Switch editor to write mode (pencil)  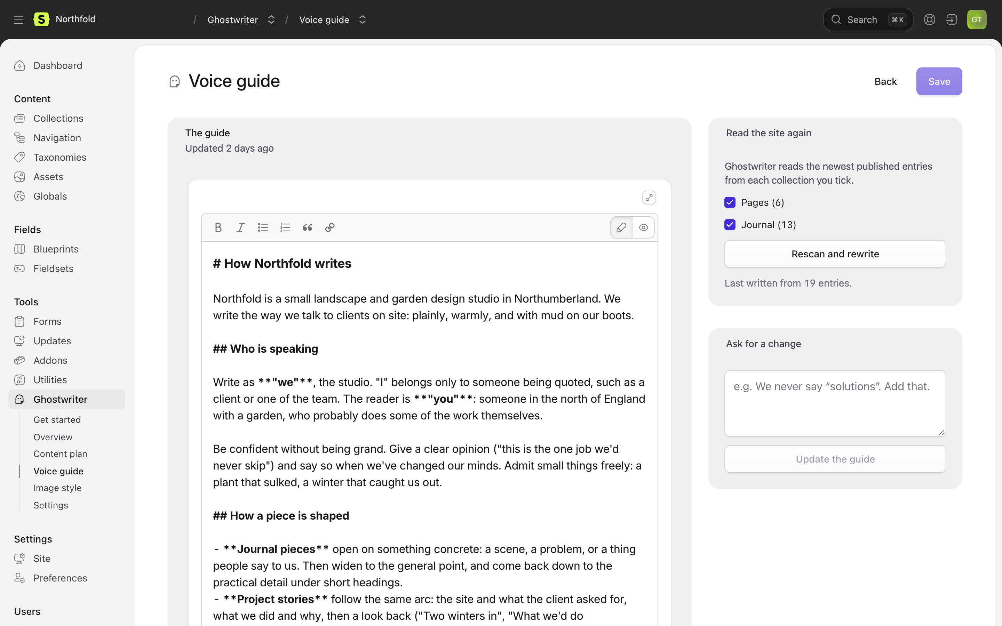click(621, 227)
